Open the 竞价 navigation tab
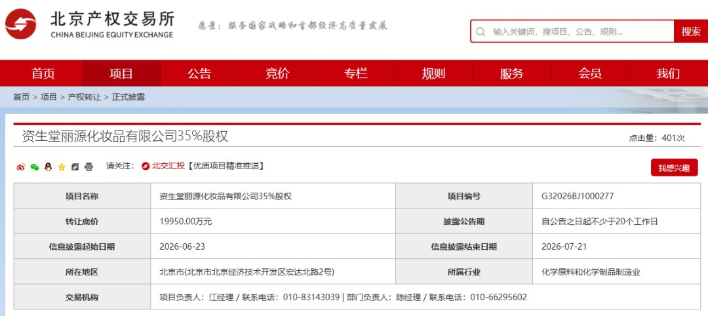Screen dimensions: 708x316 point(278,73)
